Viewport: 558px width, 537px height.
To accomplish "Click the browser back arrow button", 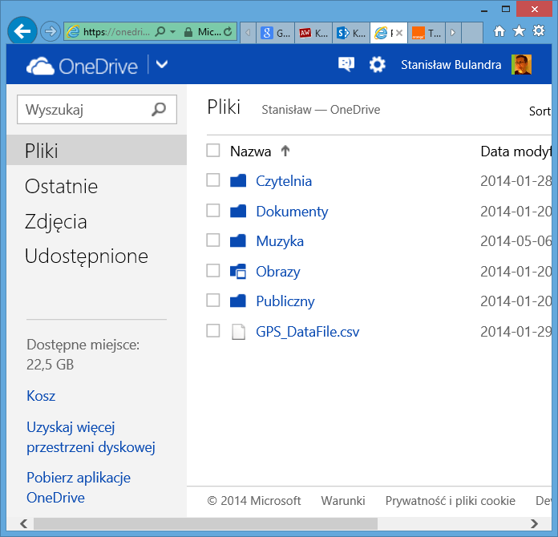I will [22, 32].
